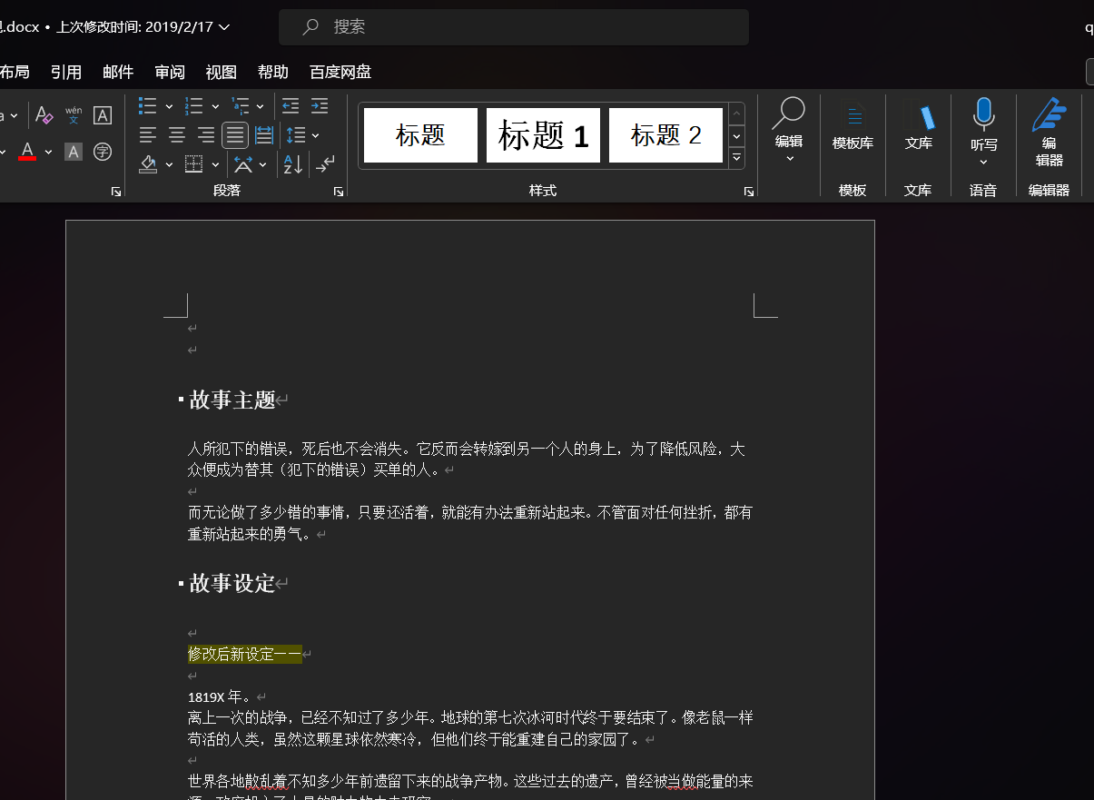This screenshot has height=800, width=1094.
Task: Apply the 标题 style
Action: [420, 135]
